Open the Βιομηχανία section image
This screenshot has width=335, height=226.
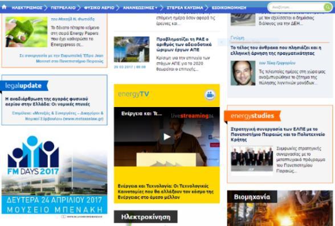(x=280, y=208)
